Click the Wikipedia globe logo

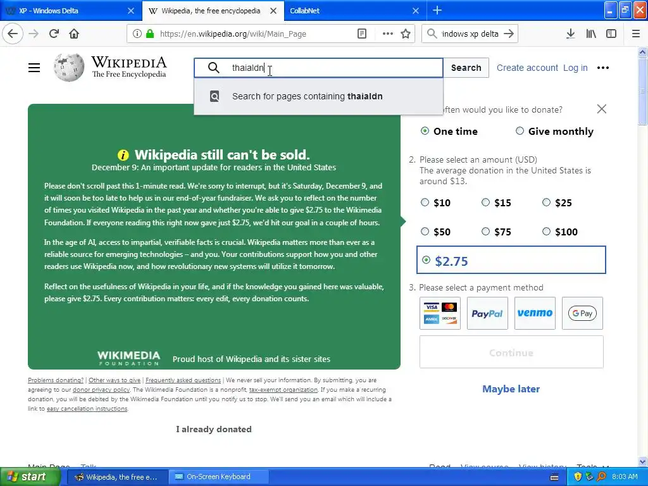tap(68, 67)
